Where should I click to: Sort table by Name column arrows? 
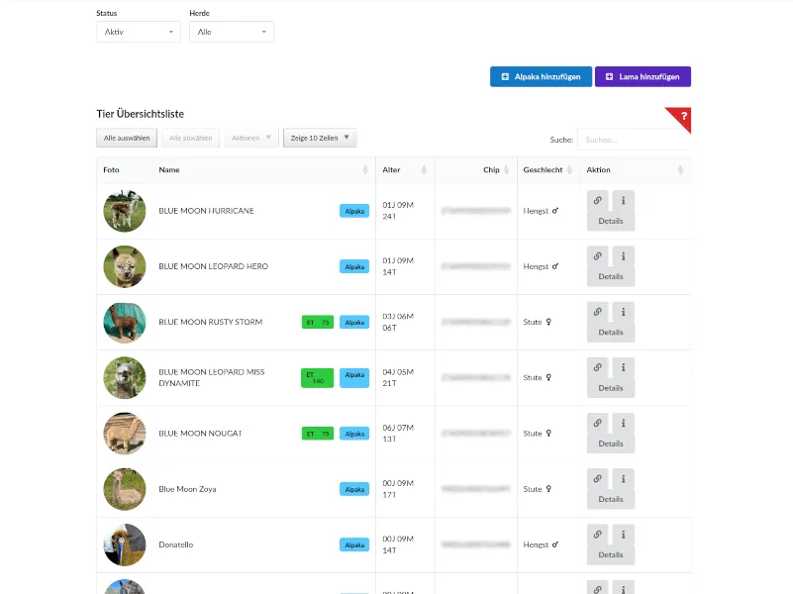tap(365, 170)
